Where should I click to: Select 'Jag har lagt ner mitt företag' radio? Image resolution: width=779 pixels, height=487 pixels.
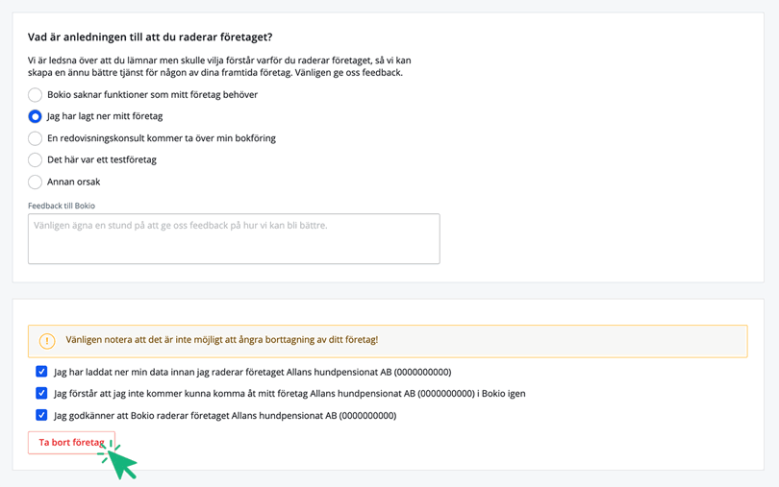[x=35, y=116]
